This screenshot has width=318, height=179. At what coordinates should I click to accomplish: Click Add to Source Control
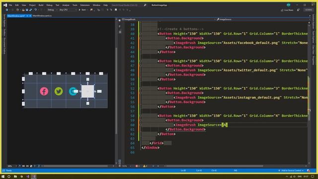pyautogui.click(x=291, y=171)
